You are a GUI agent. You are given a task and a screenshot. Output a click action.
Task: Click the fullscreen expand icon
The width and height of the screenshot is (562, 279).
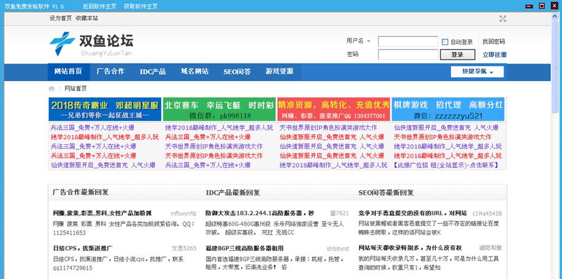(x=503, y=19)
